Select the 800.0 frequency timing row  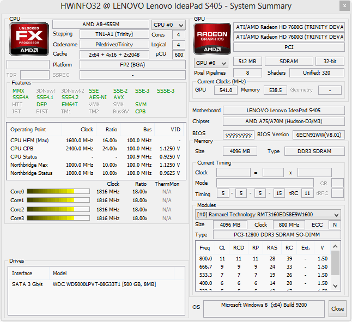tap(263, 259)
